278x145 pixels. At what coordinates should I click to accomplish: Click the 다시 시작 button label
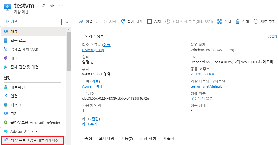135,22
